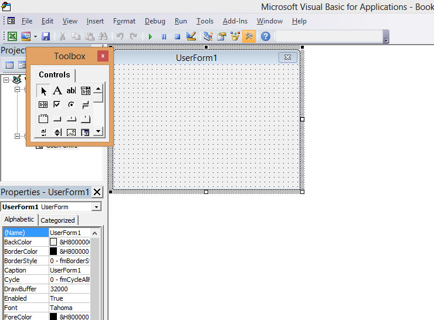Viewport: 434px width, 320px height.
Task: Open the UserForm1 object dropdown in Properties
Action: pyautogui.click(x=96, y=207)
